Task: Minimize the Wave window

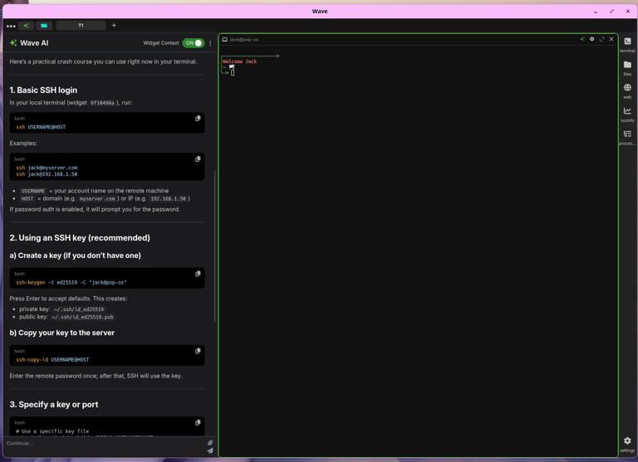Action: (x=596, y=12)
